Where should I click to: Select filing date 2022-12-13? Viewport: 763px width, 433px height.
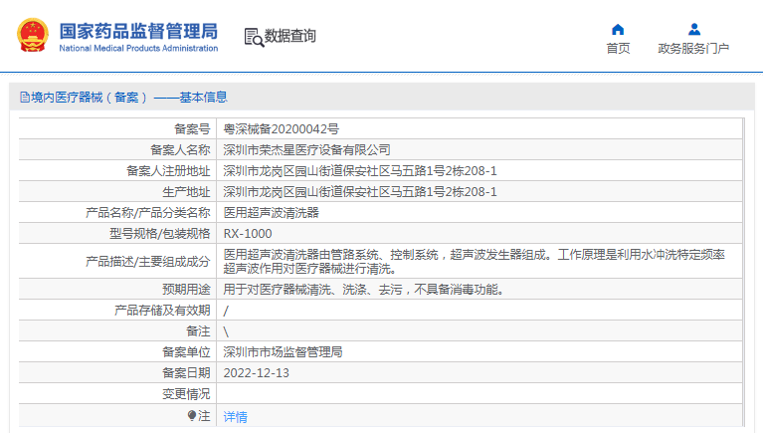click(256, 373)
